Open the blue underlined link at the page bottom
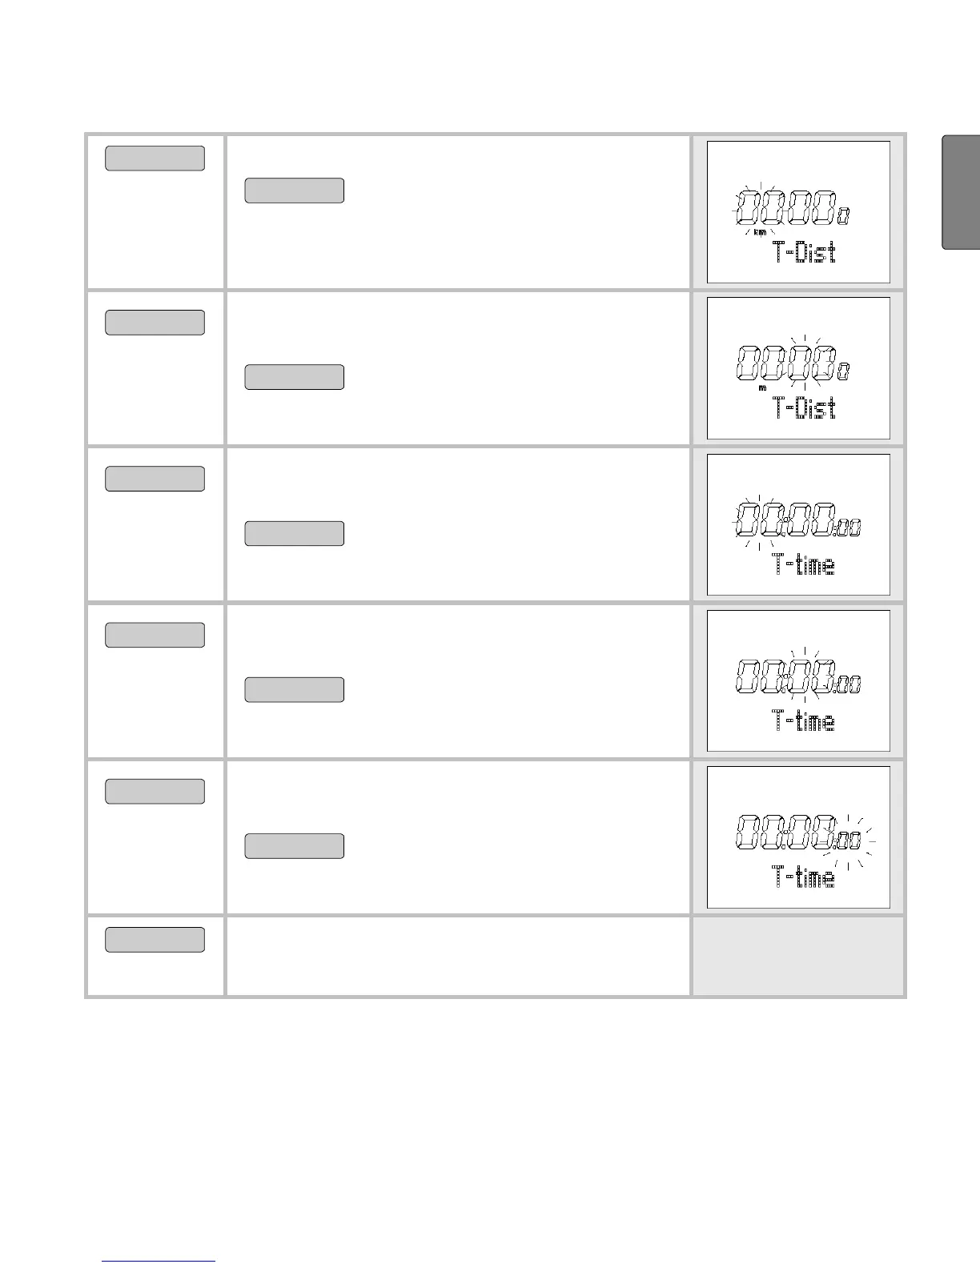The image size is (980, 1268). [159, 1262]
